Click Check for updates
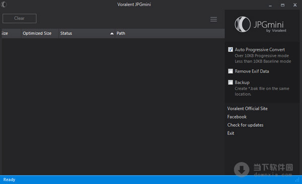The image size is (302, 184). tap(245, 125)
